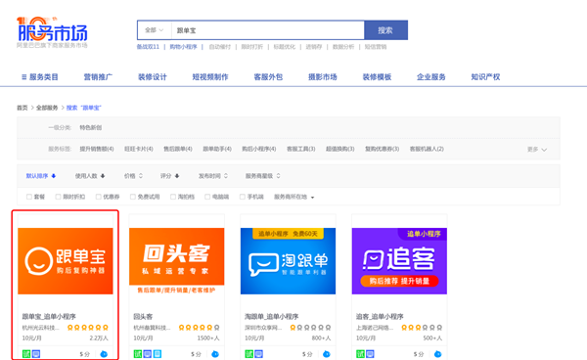Click the star rating on 淘跟单 card
The width and height of the screenshot is (587, 360).
point(310,328)
